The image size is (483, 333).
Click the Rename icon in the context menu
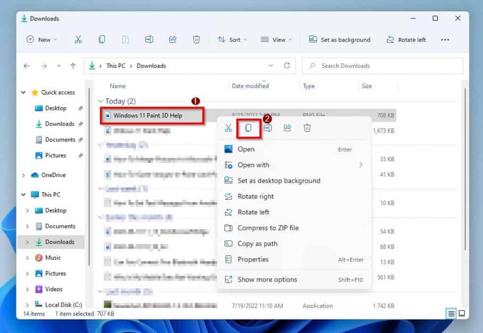pyautogui.click(x=268, y=128)
